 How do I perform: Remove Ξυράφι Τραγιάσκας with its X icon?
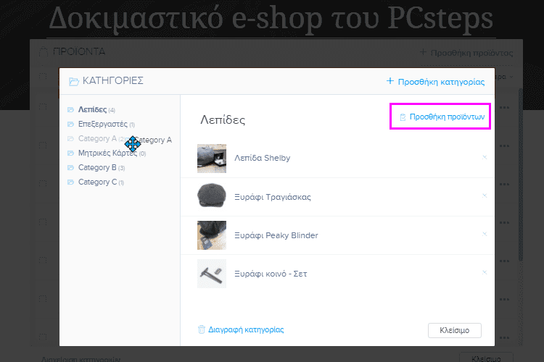pyautogui.click(x=485, y=196)
